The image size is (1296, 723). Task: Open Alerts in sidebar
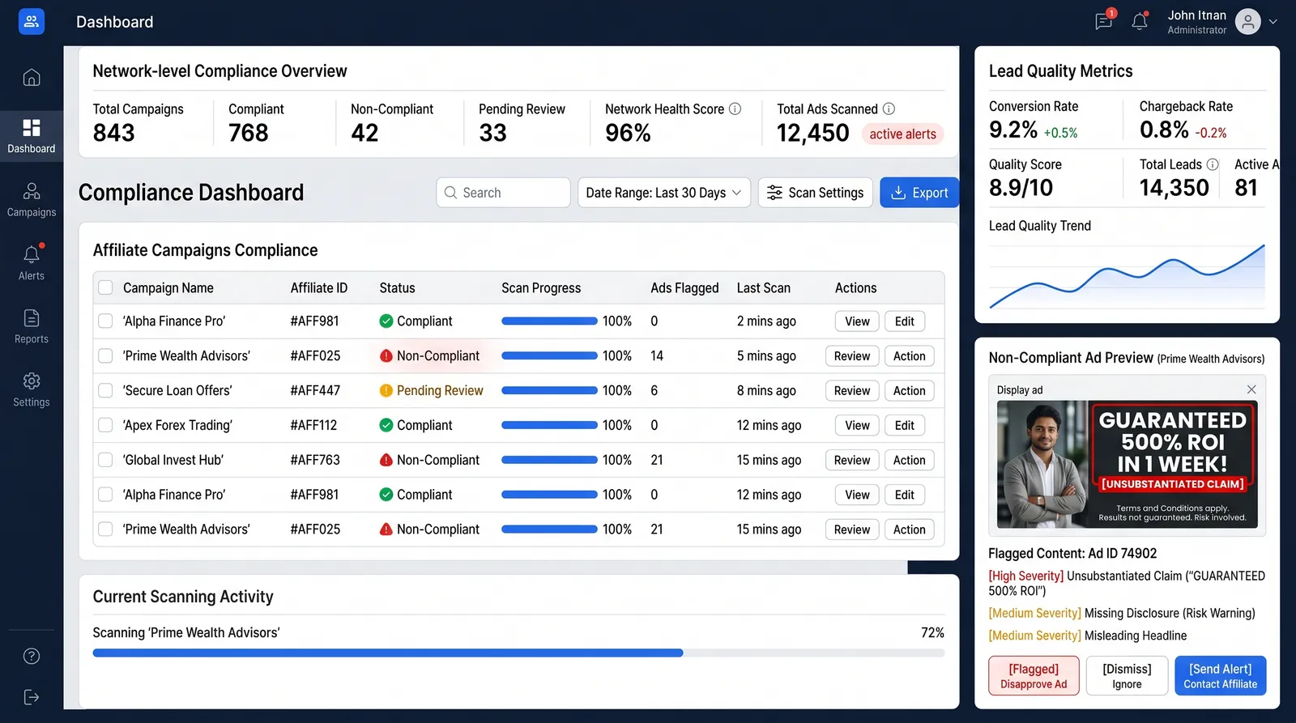[32, 263]
